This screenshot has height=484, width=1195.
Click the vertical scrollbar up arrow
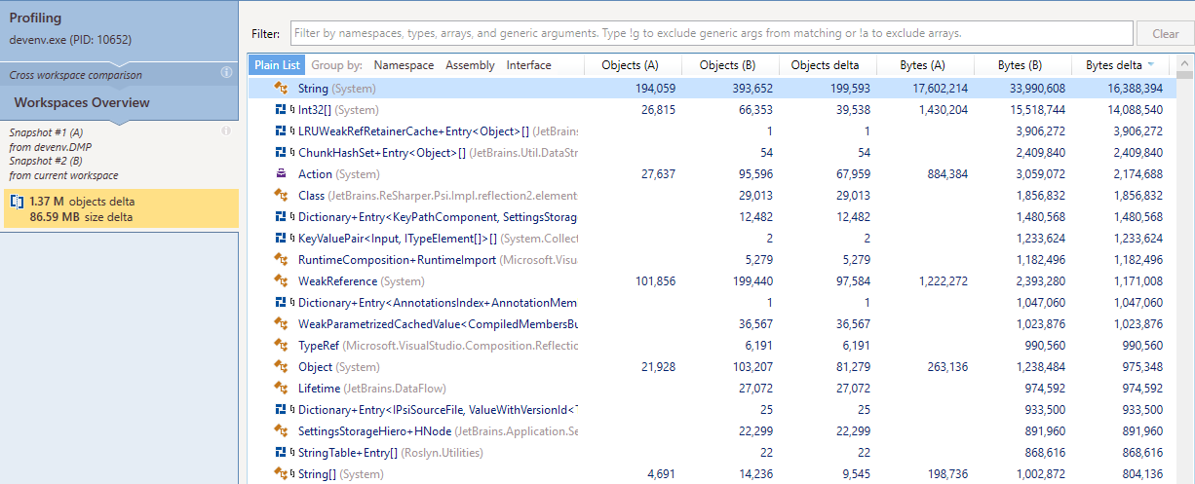(x=1184, y=73)
